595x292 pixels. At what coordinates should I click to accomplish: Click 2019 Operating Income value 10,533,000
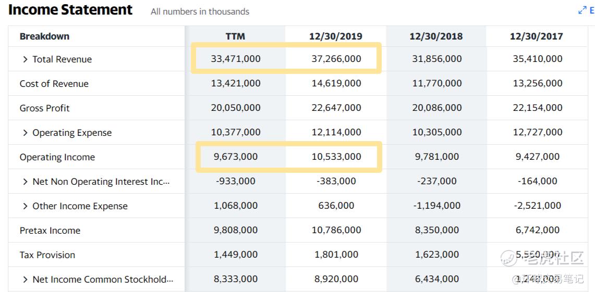click(336, 157)
